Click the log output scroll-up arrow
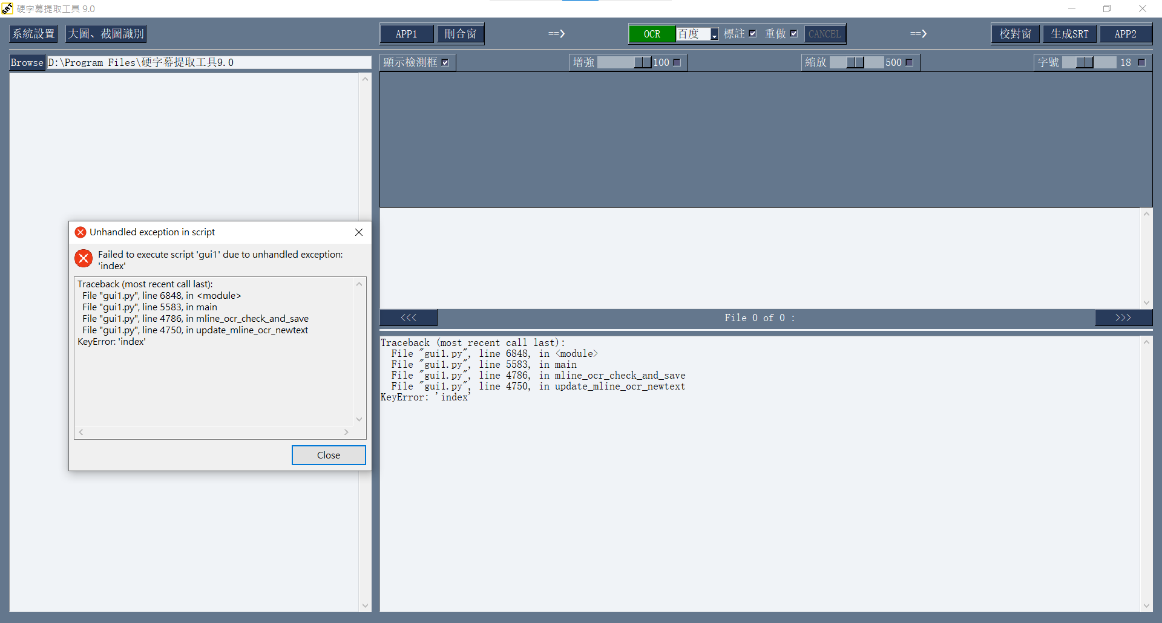Viewport: 1162px width, 623px height. [x=1146, y=342]
